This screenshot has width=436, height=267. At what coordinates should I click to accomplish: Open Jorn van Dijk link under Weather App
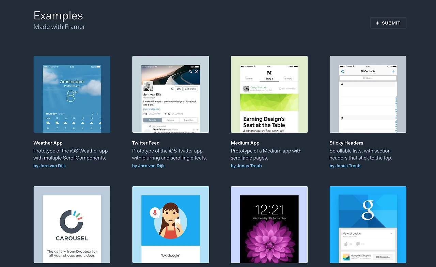[x=50, y=166]
